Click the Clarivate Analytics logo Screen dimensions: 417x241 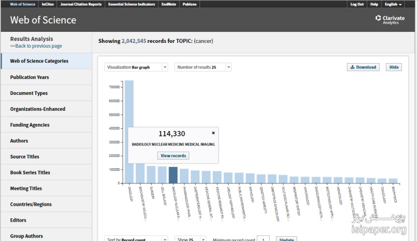coord(390,20)
